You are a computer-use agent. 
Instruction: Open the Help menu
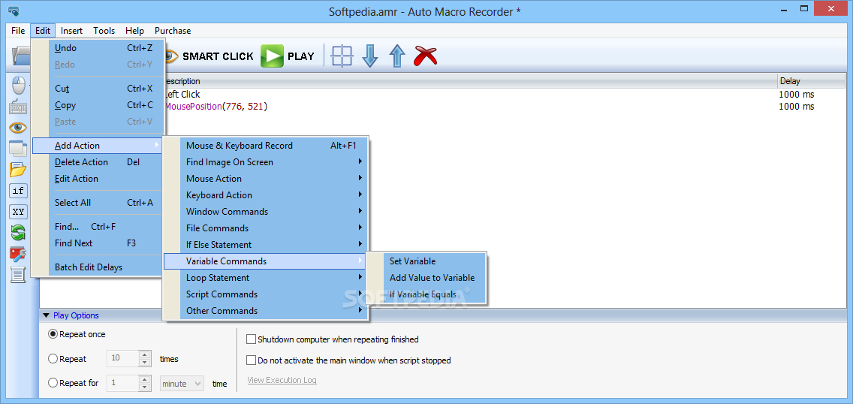coord(134,31)
